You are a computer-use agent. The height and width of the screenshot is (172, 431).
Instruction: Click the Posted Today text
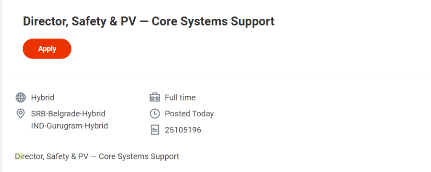pyautogui.click(x=189, y=114)
